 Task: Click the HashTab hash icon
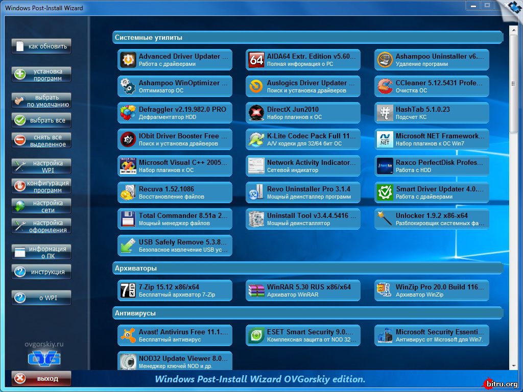(385, 113)
